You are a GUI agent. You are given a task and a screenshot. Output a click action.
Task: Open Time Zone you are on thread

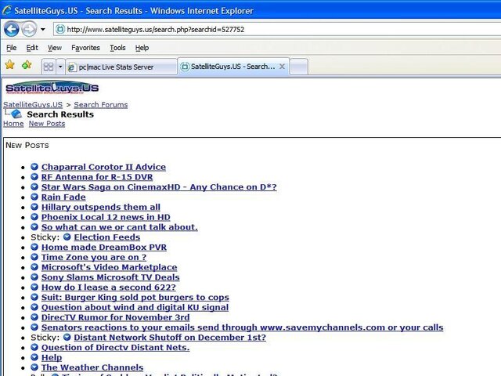coord(94,258)
